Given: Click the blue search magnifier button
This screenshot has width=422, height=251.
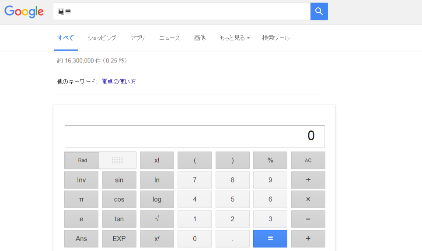Looking at the screenshot, I should pyautogui.click(x=319, y=11).
